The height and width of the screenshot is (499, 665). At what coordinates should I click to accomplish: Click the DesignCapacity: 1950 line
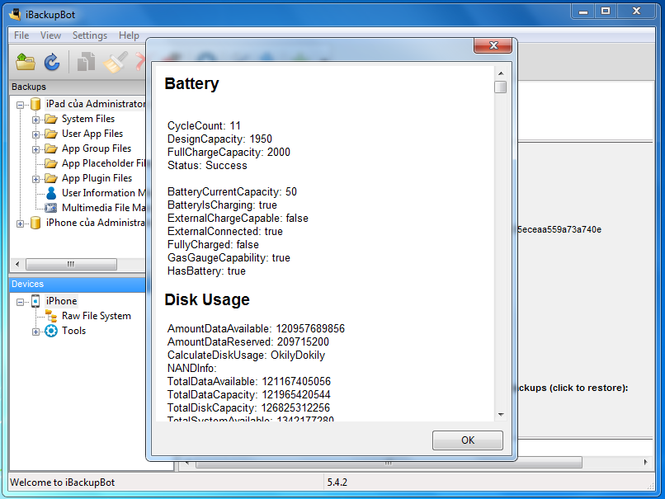click(x=219, y=139)
